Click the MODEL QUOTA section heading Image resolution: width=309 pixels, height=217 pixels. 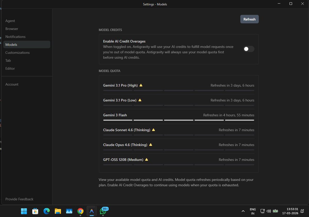tap(109, 71)
